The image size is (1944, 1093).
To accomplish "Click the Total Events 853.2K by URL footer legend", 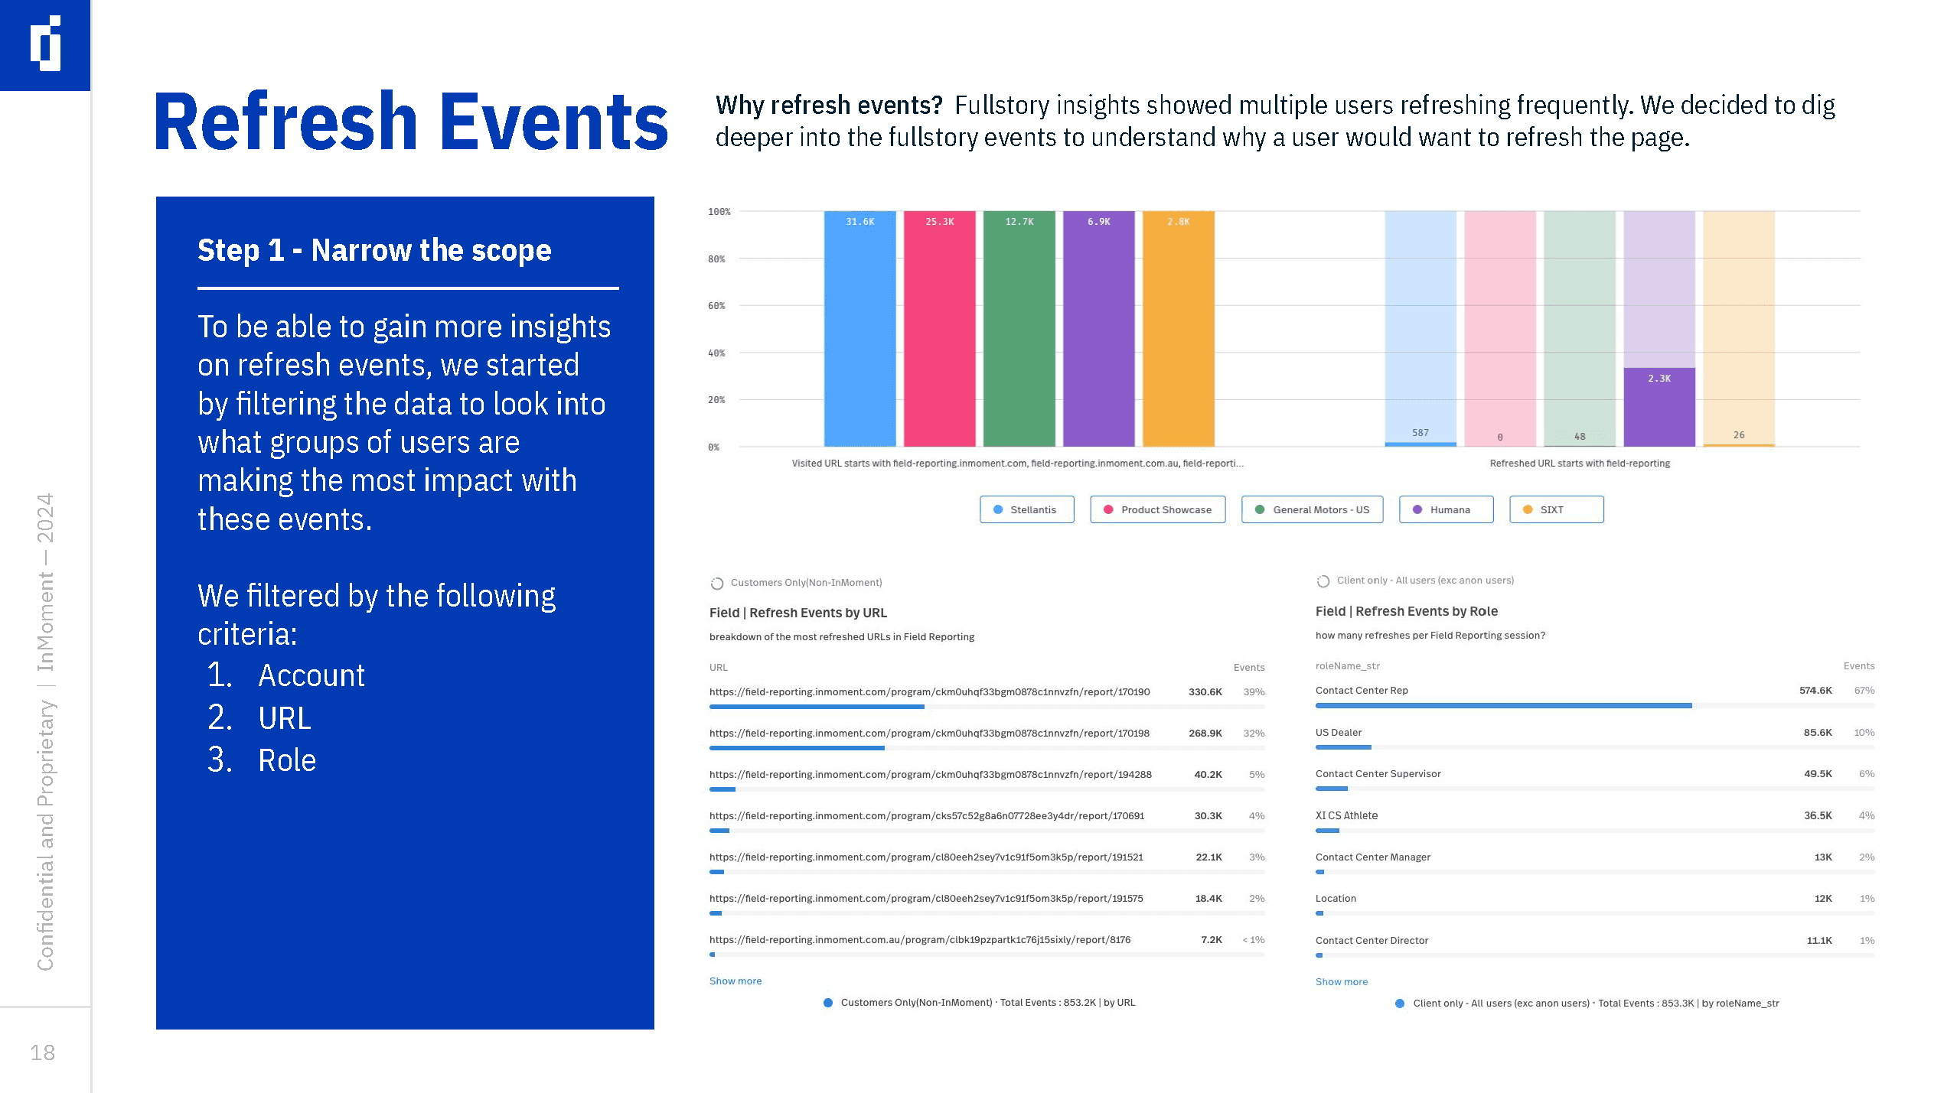I will (x=979, y=1002).
